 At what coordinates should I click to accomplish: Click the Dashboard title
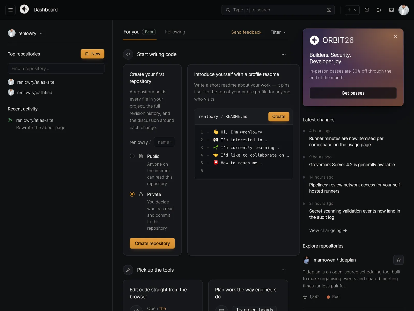pyautogui.click(x=46, y=10)
